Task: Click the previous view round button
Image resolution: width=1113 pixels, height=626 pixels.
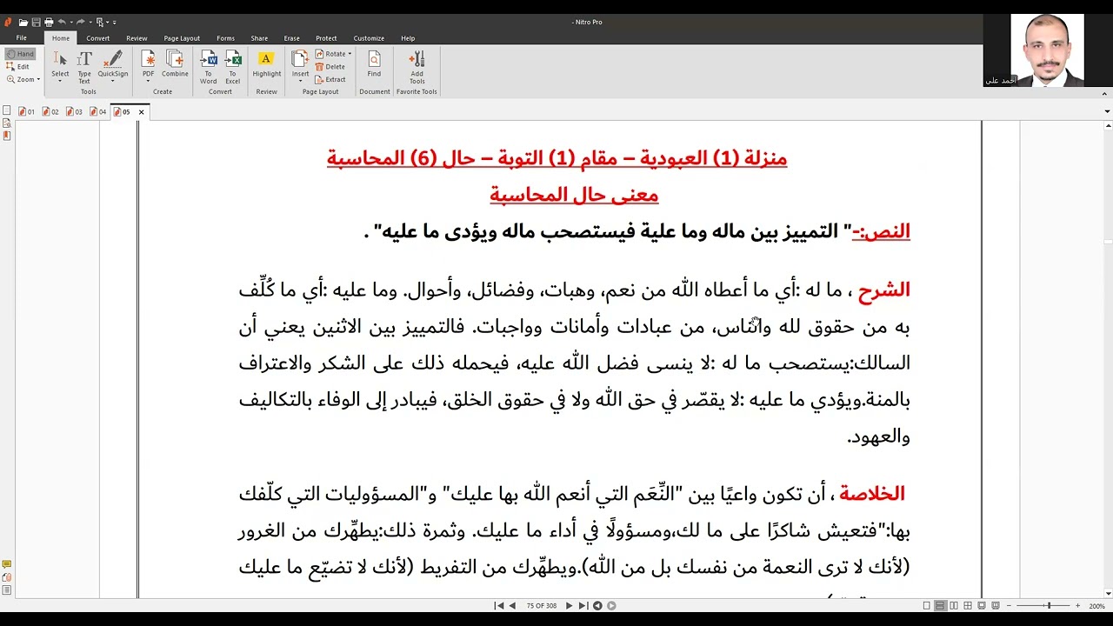Action: [x=597, y=606]
